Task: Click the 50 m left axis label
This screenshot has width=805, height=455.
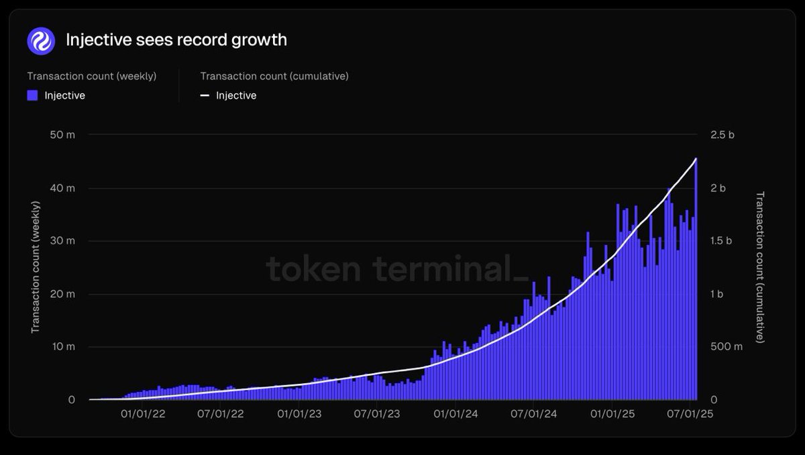Action: tap(63, 135)
